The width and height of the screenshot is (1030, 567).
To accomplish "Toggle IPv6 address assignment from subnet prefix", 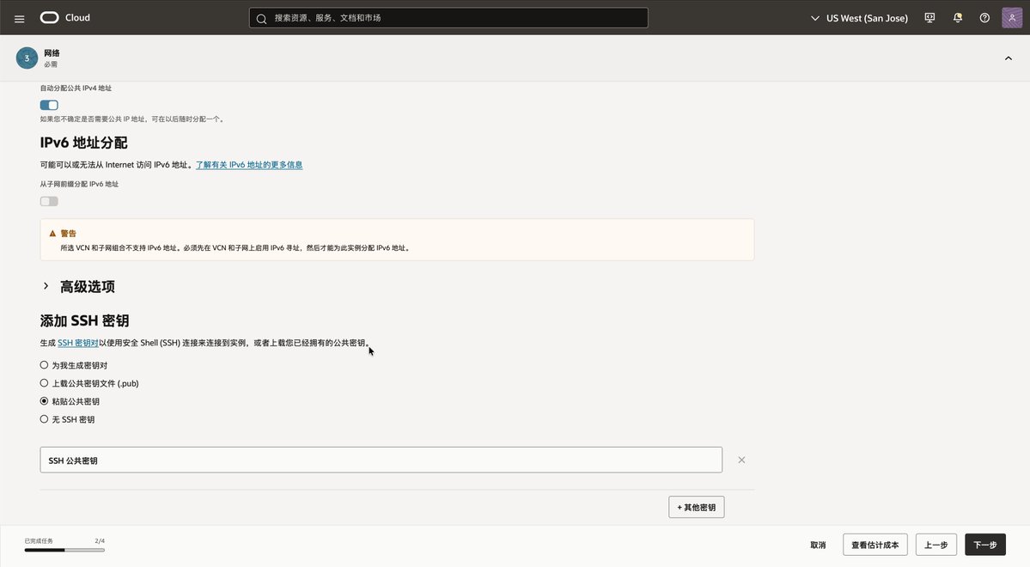I will 49,201.
